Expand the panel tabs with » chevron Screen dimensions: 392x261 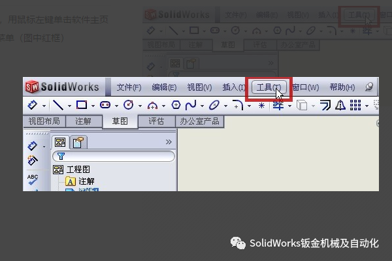169,142
